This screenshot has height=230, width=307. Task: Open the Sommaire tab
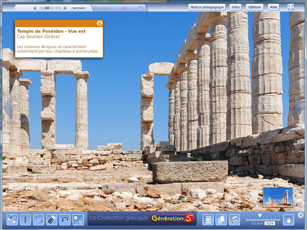[x=79, y=8]
